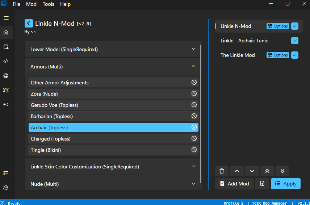The image size is (310, 205).
Task: Click the Ready status check icon
Action: point(2,203)
